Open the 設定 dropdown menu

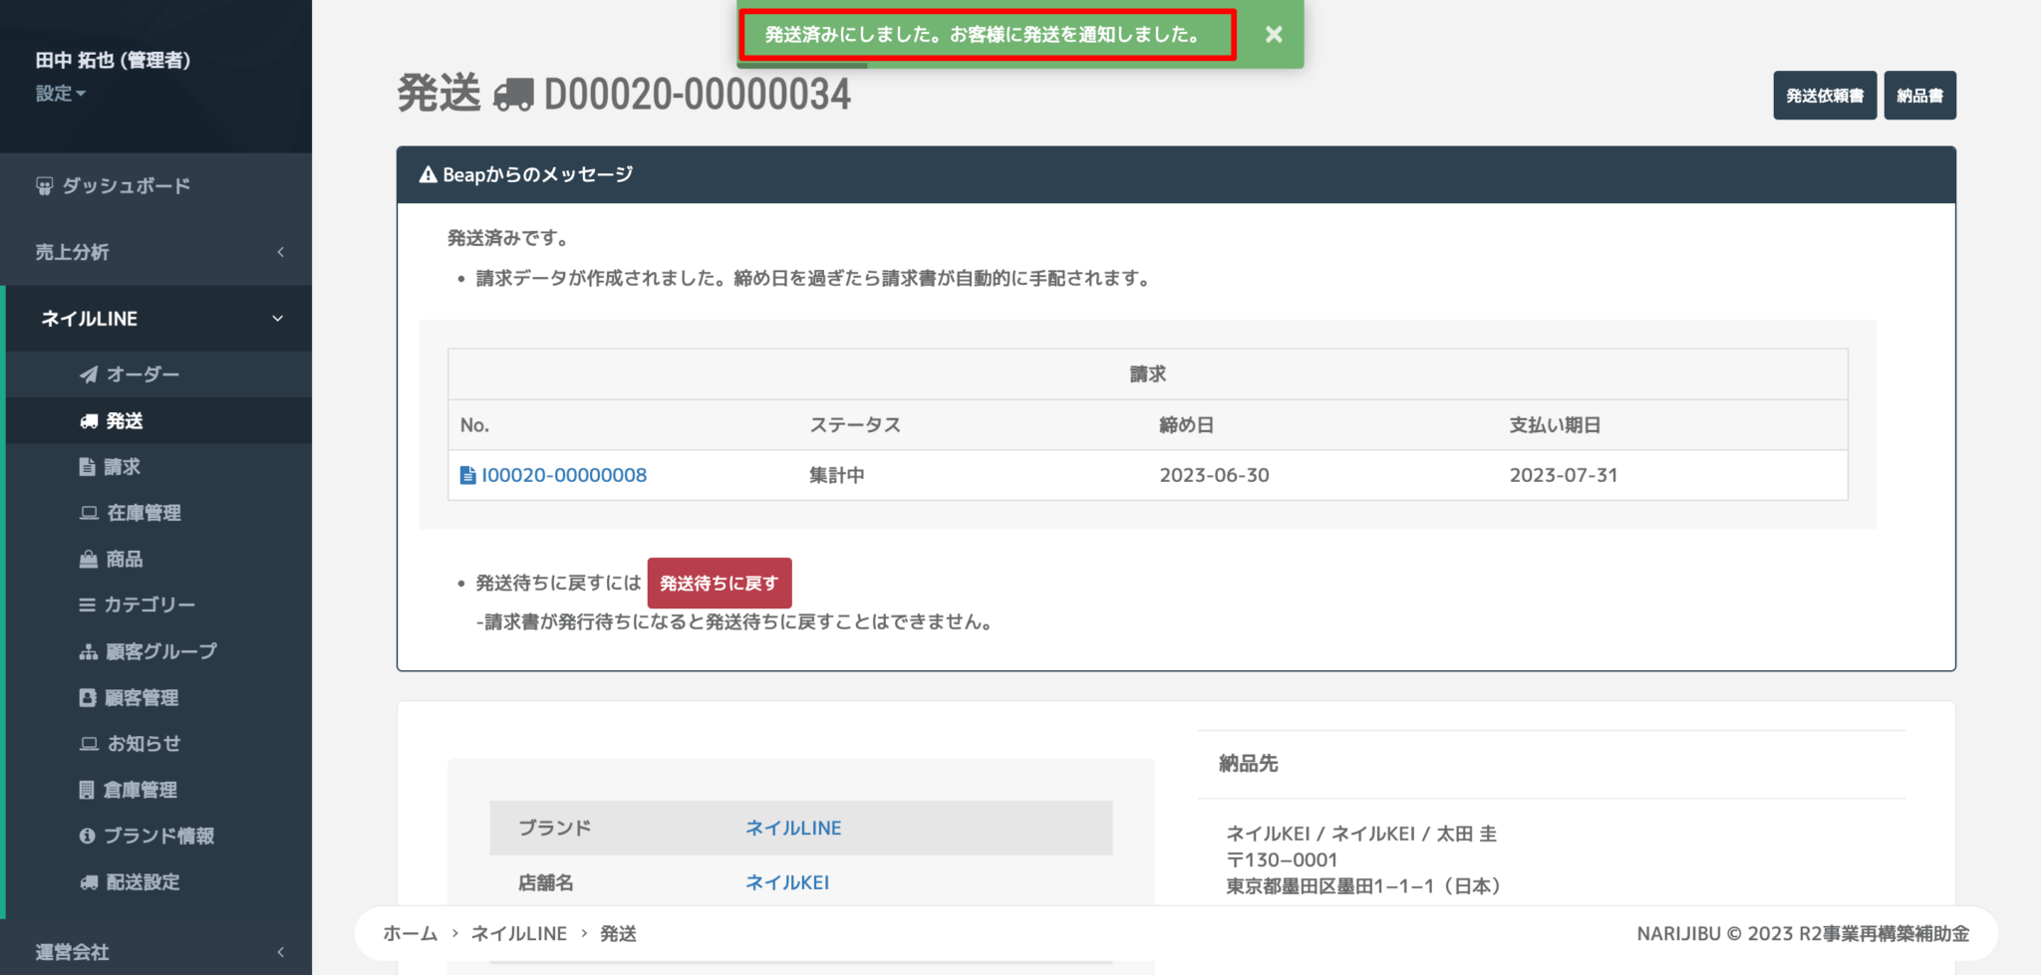click(62, 93)
